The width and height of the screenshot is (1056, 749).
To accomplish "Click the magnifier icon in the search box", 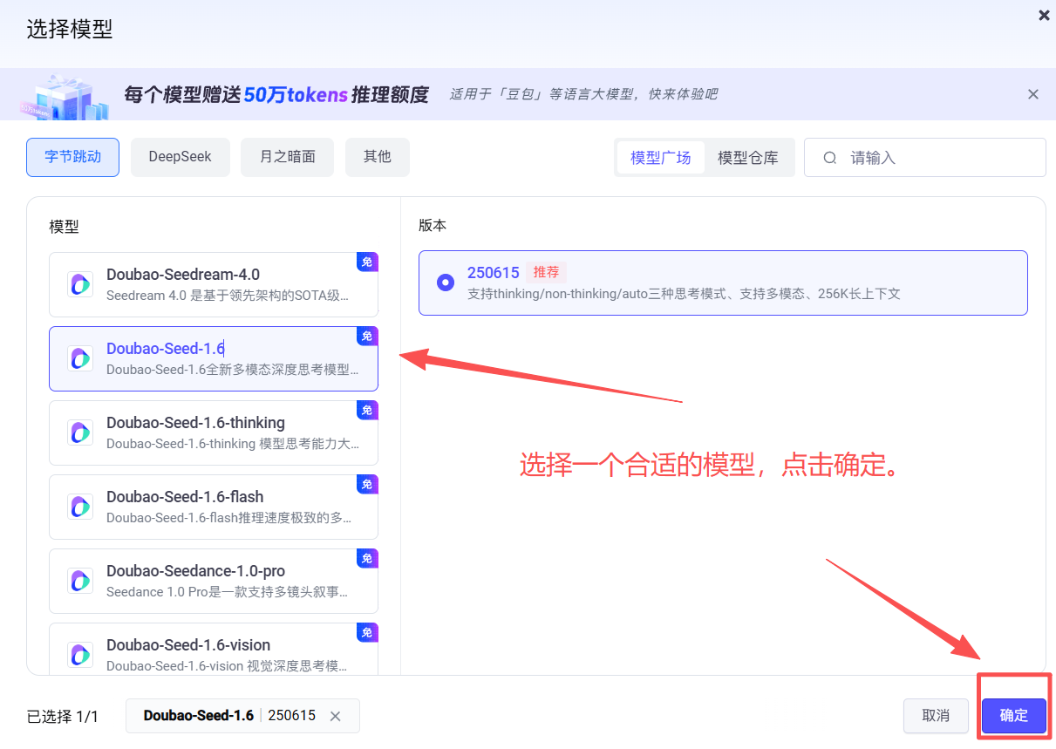I will pos(828,157).
